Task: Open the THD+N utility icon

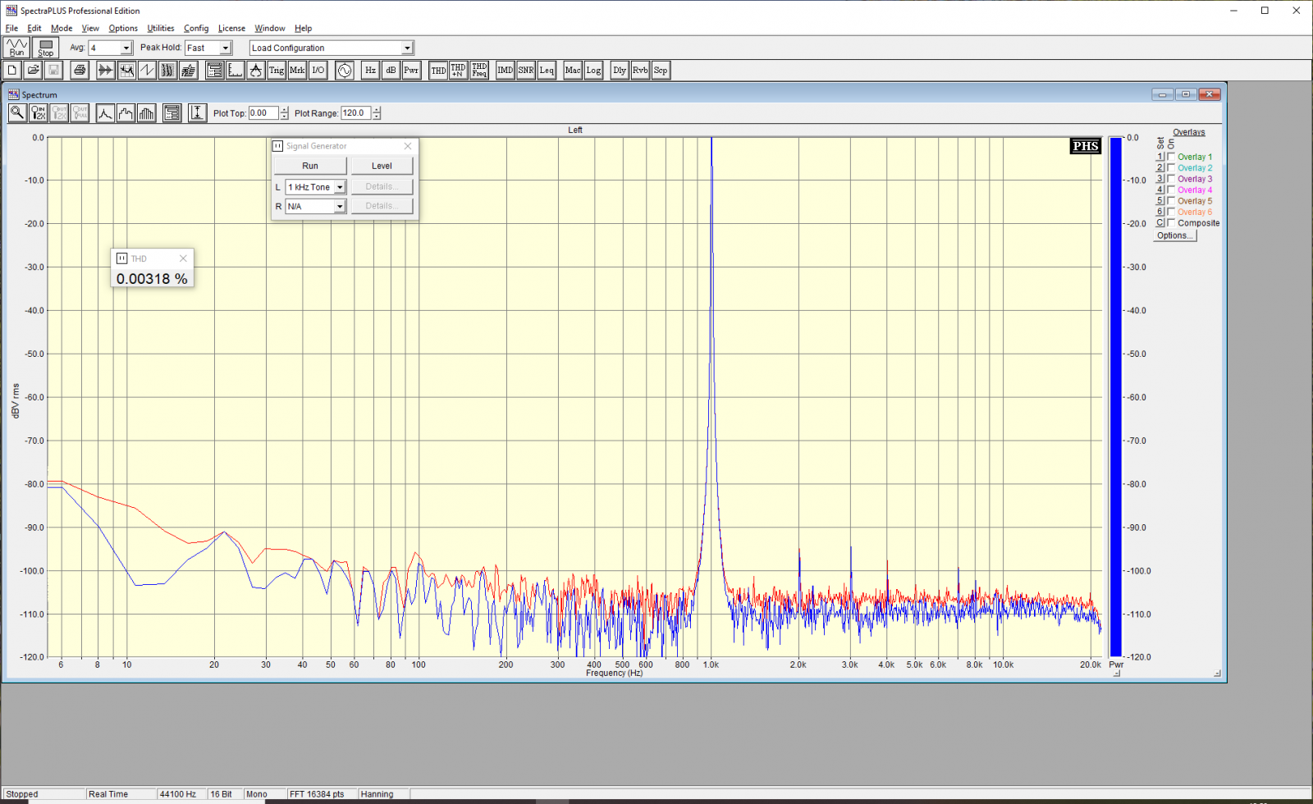Action: (458, 71)
